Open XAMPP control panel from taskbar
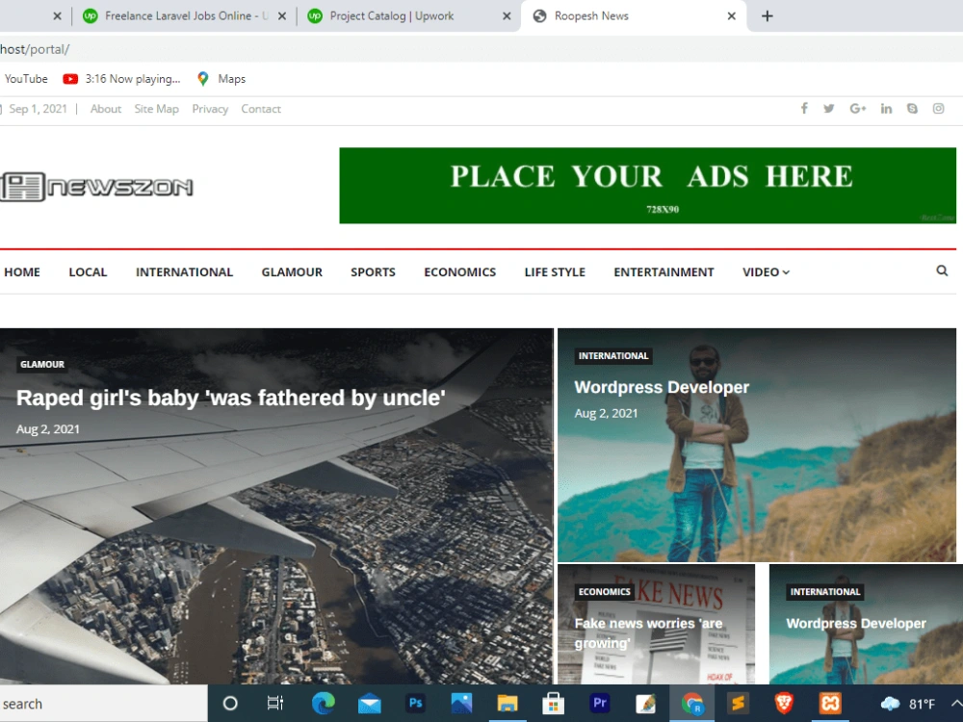Screen dimensions: 963x722 830,703
